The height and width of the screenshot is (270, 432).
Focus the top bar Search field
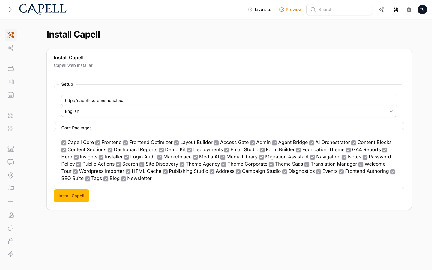coord(339,10)
